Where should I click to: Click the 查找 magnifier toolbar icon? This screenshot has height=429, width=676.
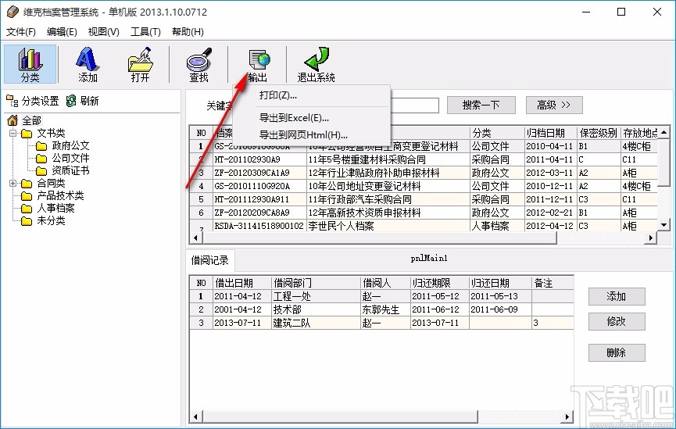199,64
